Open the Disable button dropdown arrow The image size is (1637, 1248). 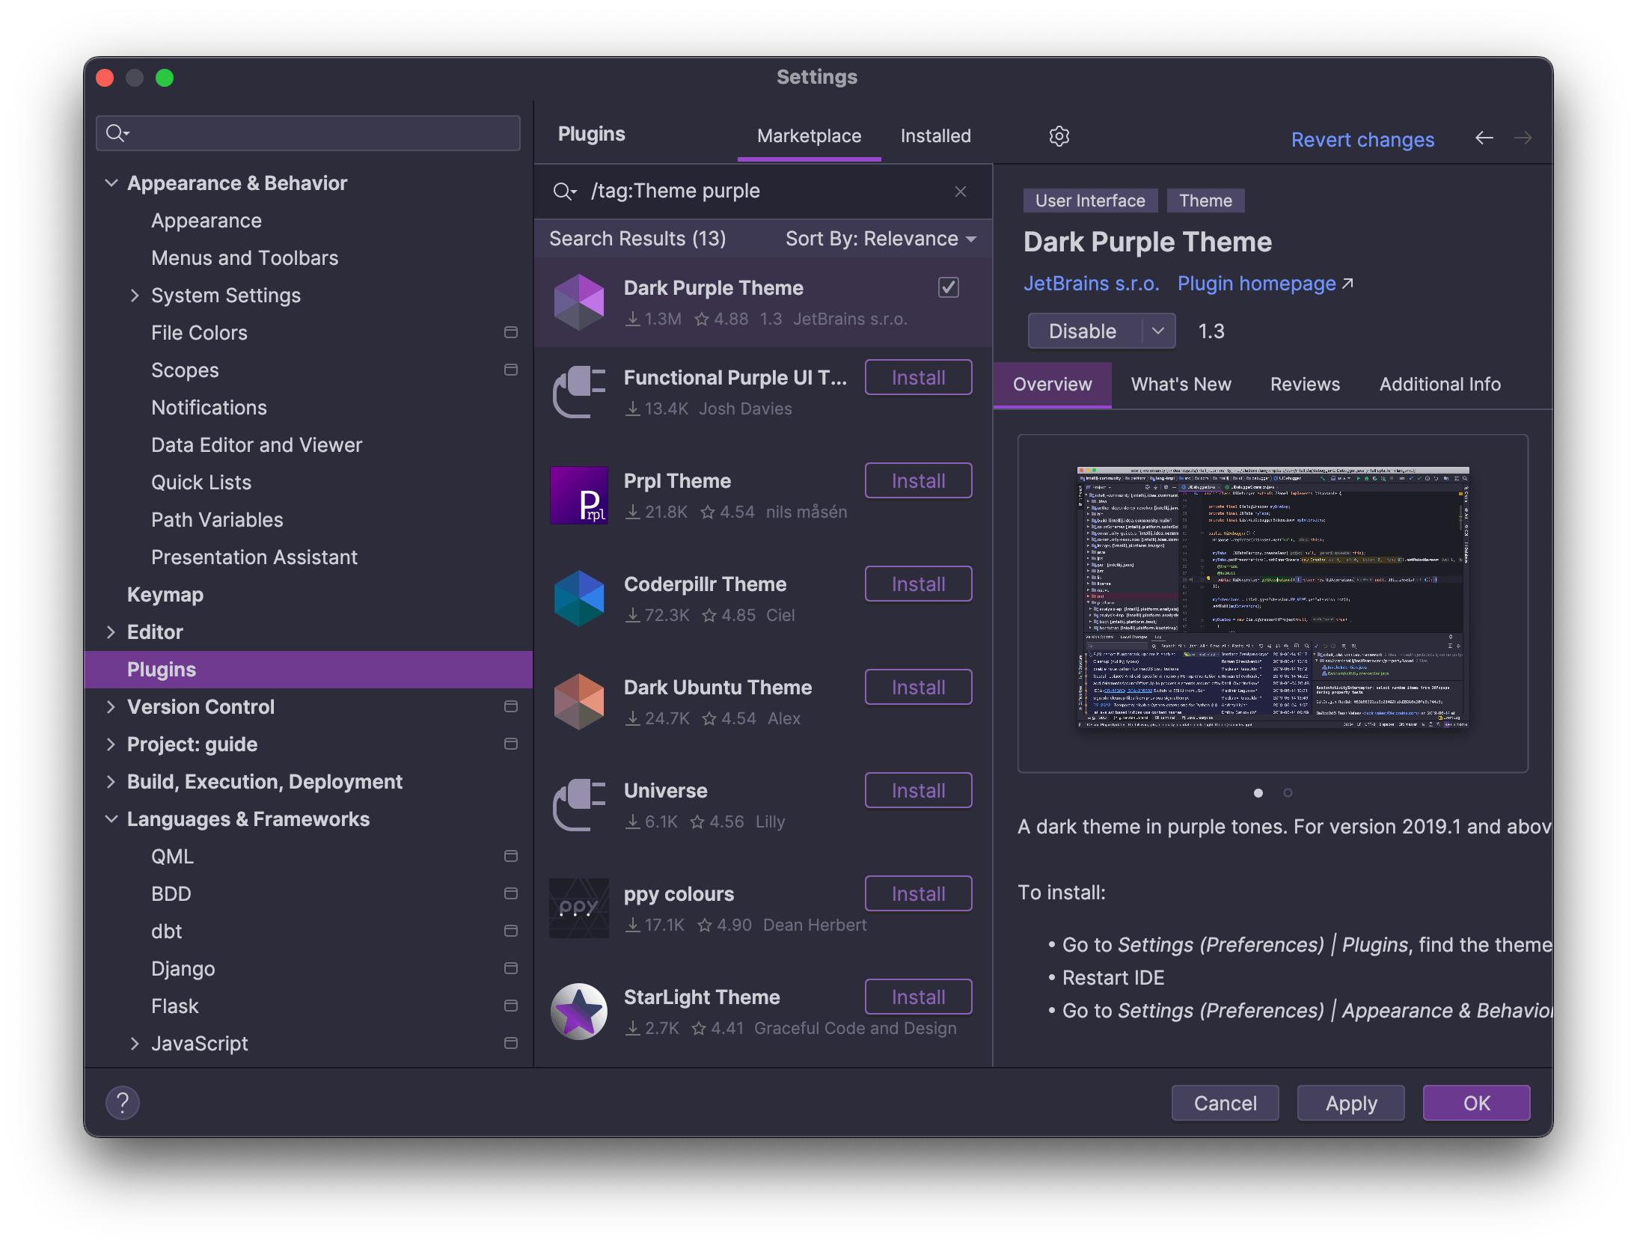pos(1157,331)
